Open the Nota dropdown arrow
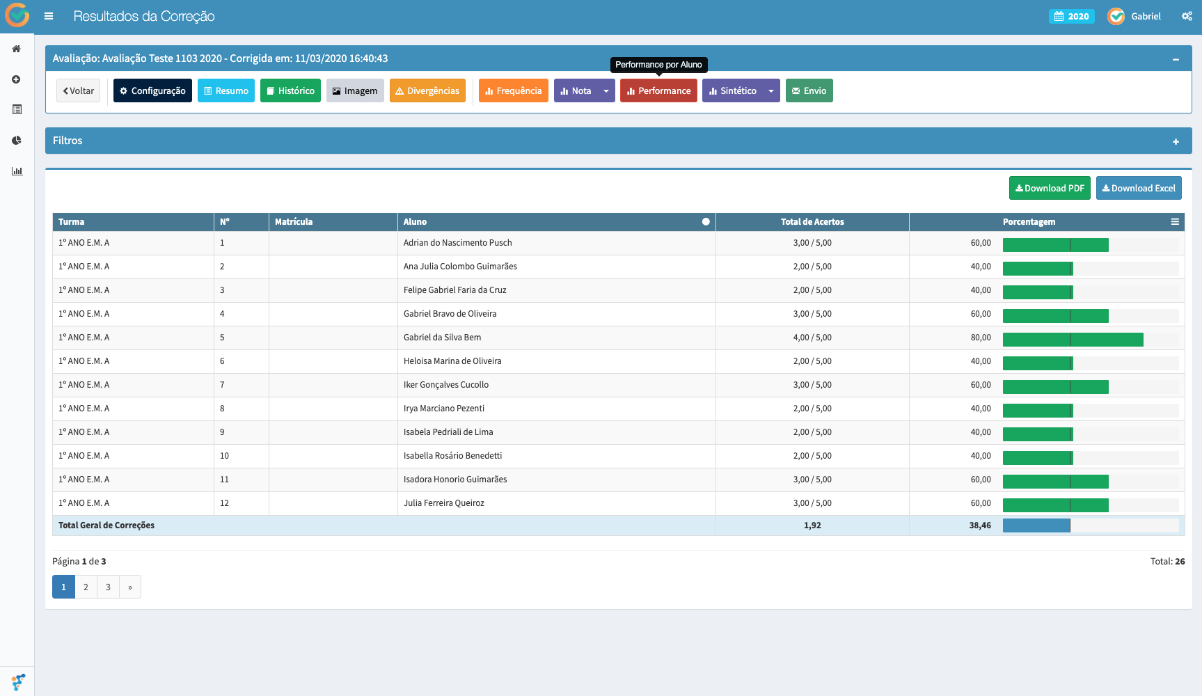 tap(606, 91)
